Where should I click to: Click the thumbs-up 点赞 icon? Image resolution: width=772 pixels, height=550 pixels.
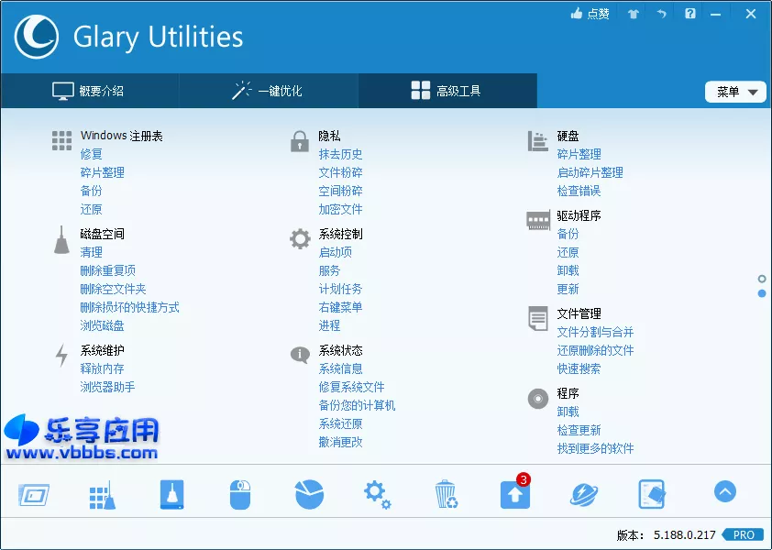[x=587, y=14]
